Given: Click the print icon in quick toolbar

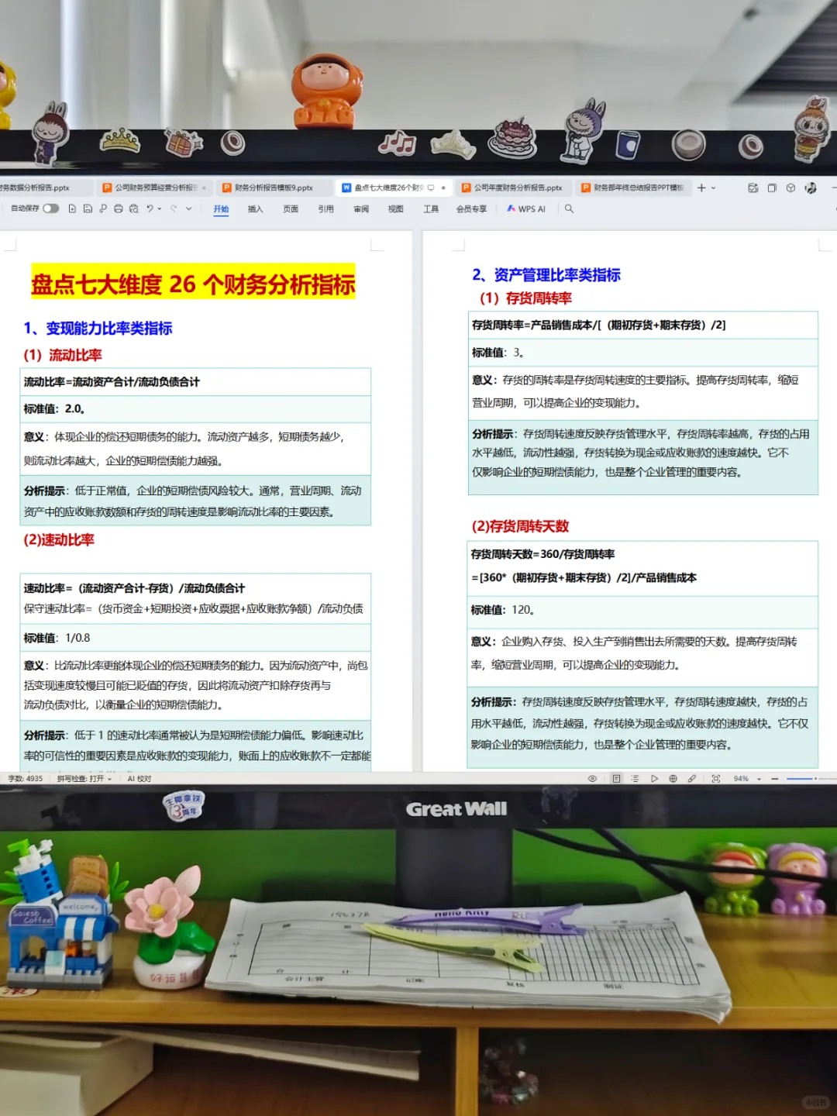Looking at the screenshot, I should (119, 208).
